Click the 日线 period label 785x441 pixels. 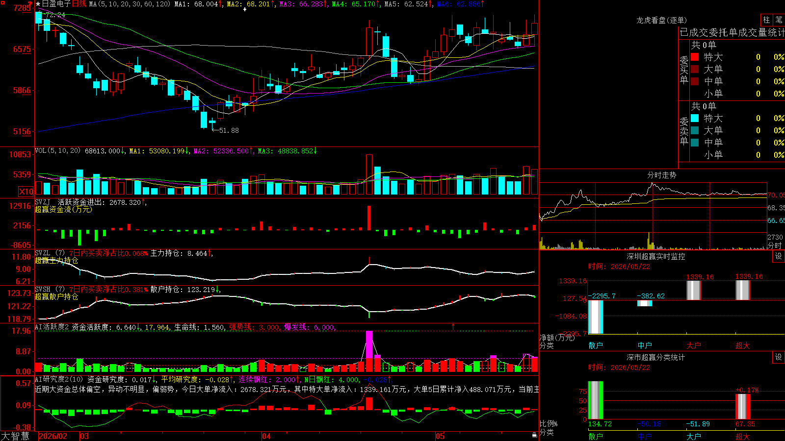click(79, 4)
